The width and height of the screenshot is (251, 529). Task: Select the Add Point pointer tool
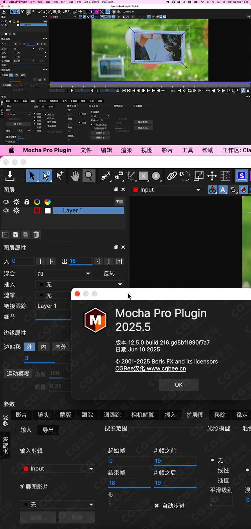click(x=60, y=176)
